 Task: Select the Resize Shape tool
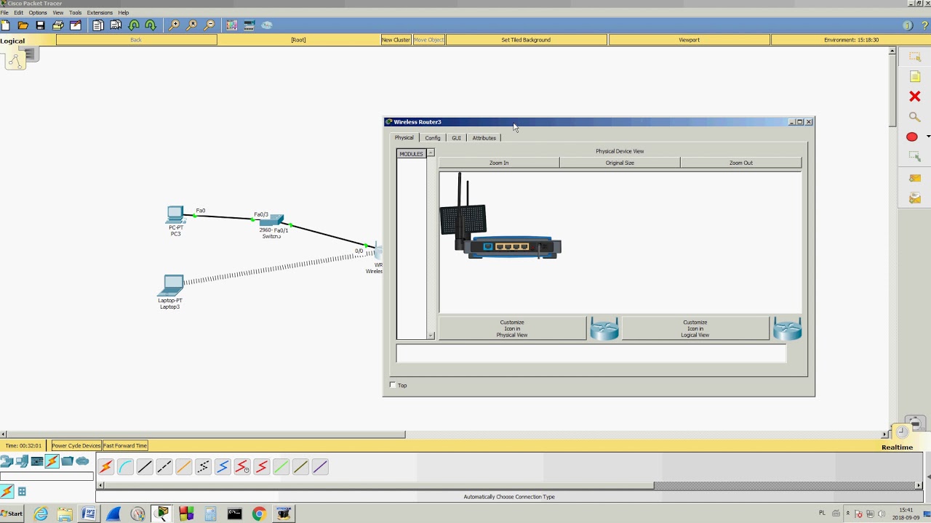coord(915,156)
